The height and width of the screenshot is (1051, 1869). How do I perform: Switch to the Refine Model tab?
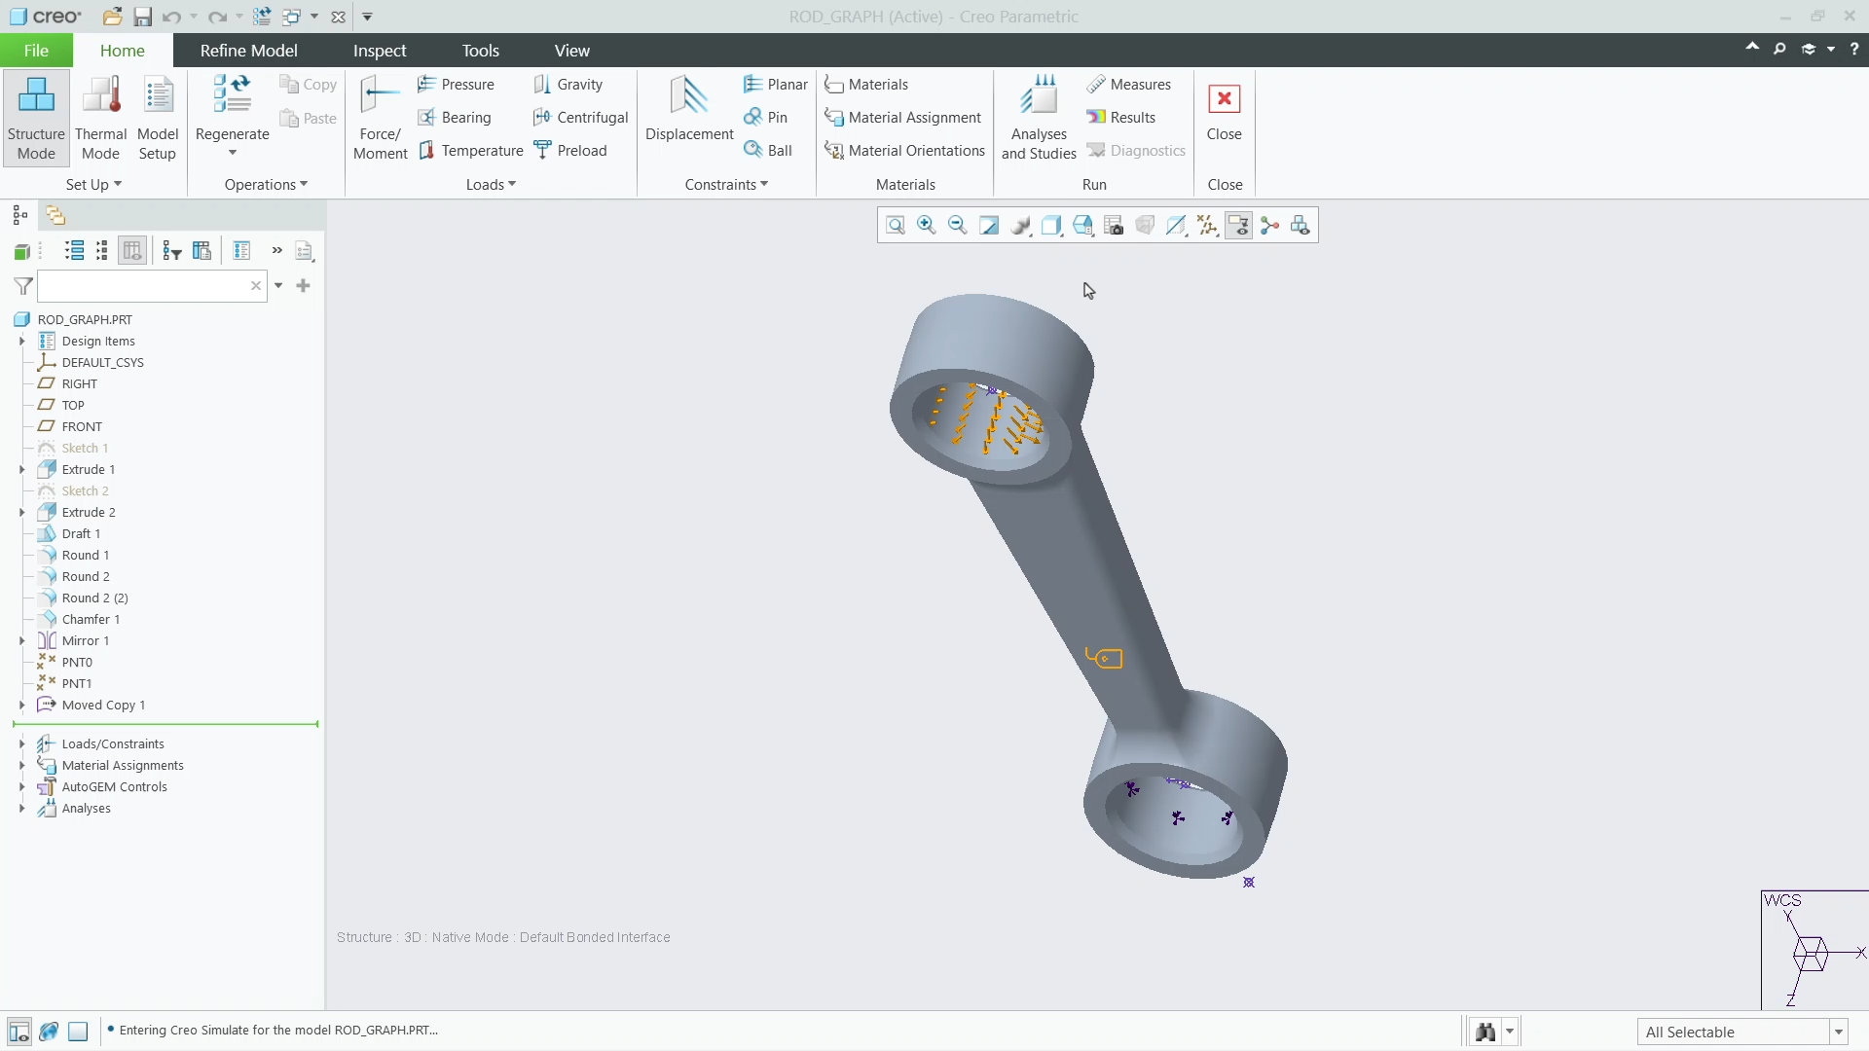tap(248, 51)
